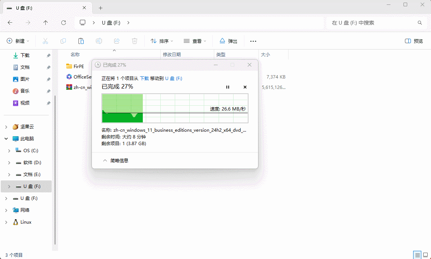Screen dimensions: 431x259
Task: Open the 排序 sort menu
Action: (162, 41)
